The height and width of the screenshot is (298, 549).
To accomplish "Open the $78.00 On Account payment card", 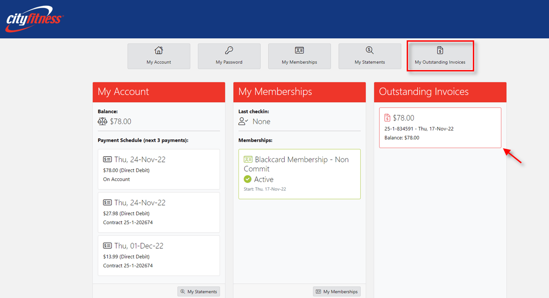I will point(159,169).
